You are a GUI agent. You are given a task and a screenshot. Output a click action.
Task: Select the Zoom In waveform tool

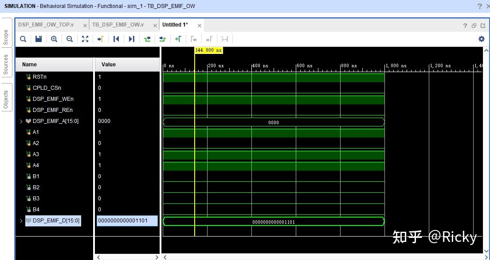tap(53, 39)
